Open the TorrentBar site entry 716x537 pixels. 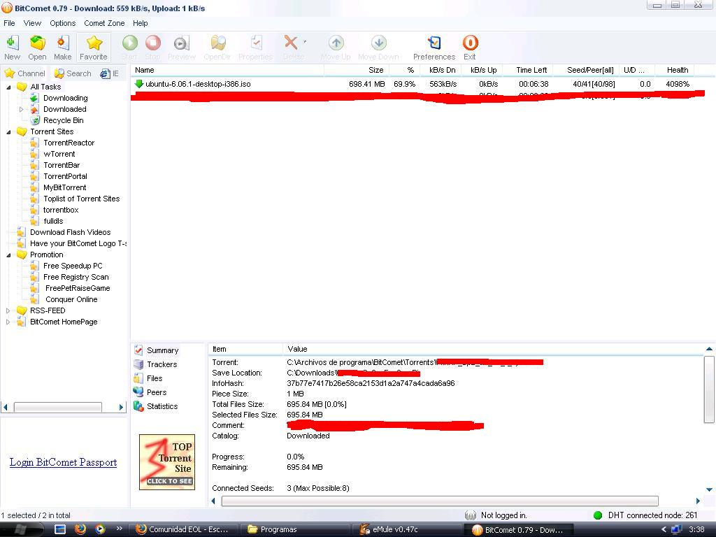(x=62, y=165)
